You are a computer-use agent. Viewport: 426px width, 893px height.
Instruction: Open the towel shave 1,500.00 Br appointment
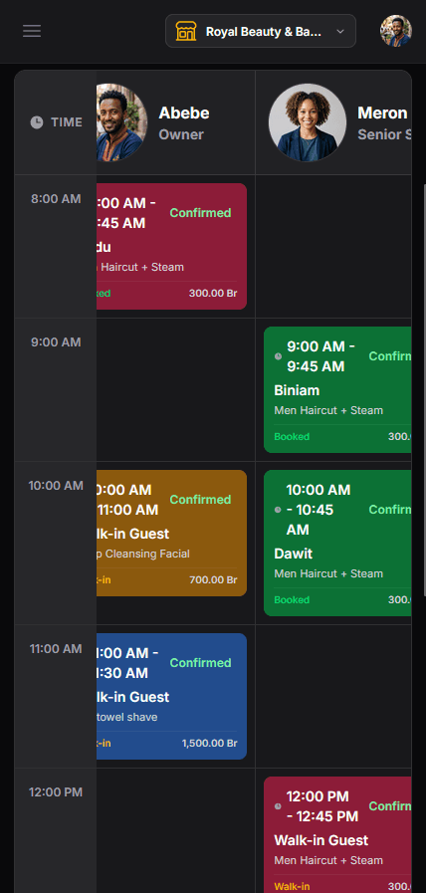point(171,697)
